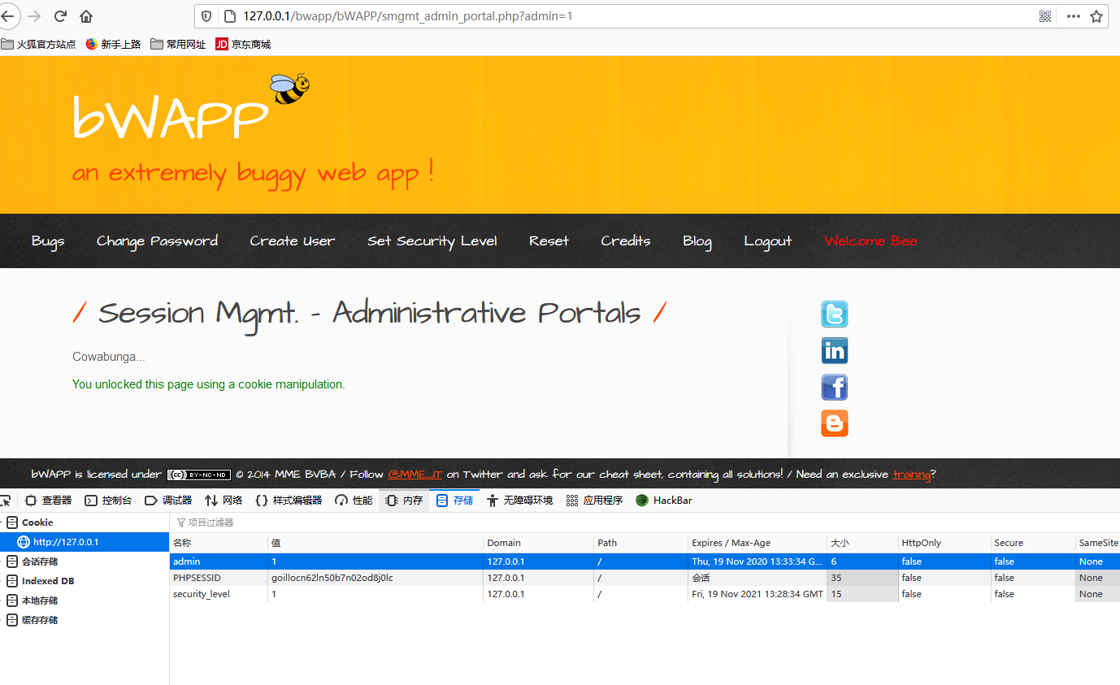
Task: Switch to the 调试器 Debugger tab
Action: (x=168, y=501)
